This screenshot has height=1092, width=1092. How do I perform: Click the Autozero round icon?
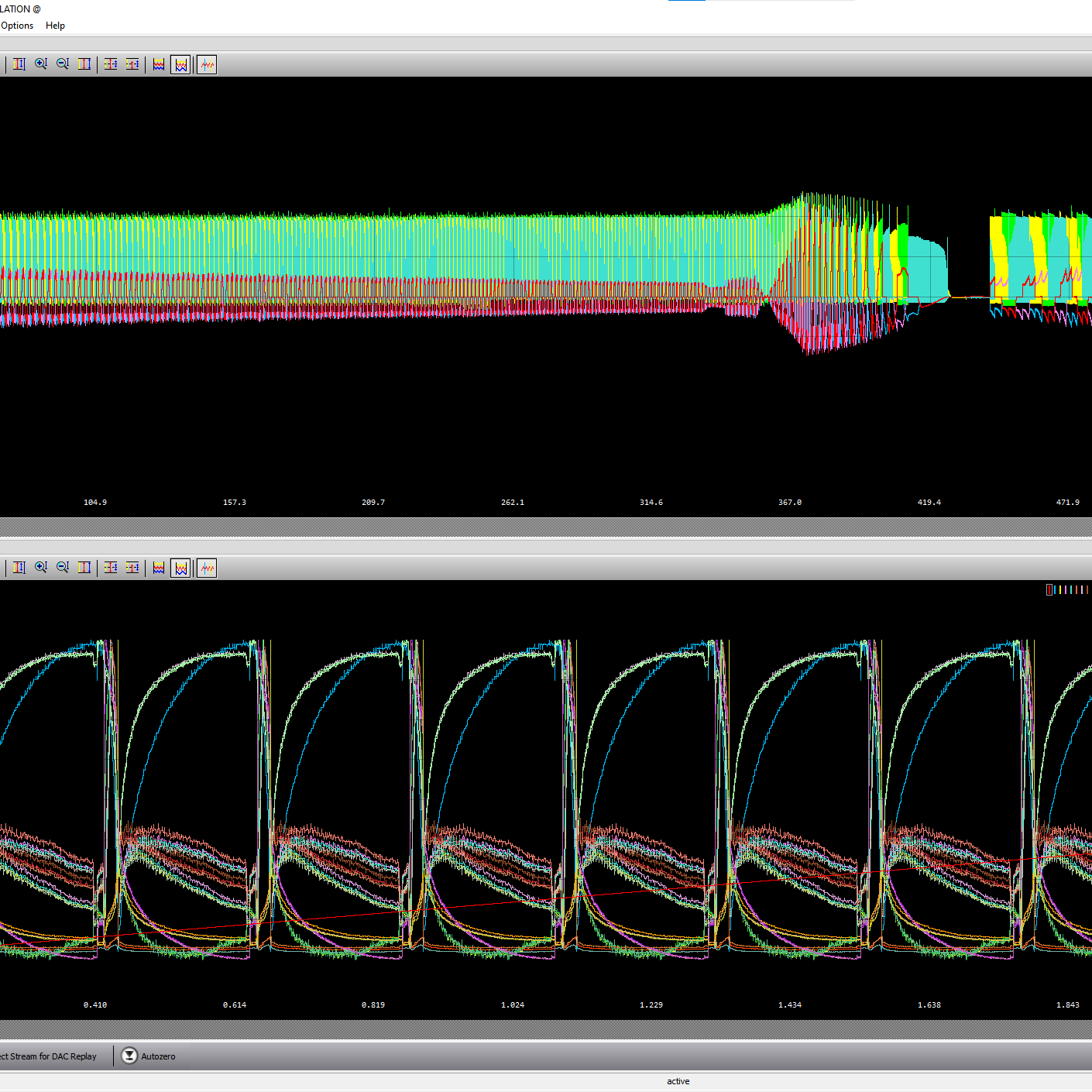click(129, 1056)
